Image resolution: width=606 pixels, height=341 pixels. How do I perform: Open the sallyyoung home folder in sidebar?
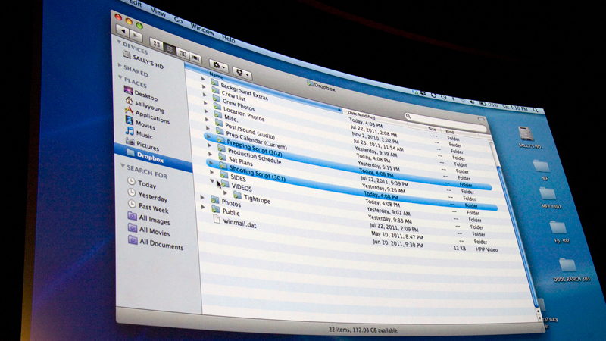coord(145,104)
